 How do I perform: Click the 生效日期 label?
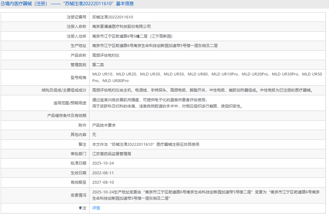click(x=78, y=173)
